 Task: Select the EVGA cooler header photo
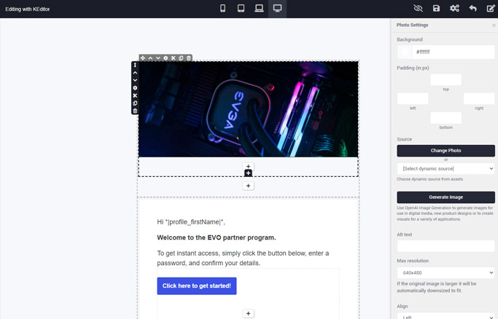pyautogui.click(x=248, y=109)
